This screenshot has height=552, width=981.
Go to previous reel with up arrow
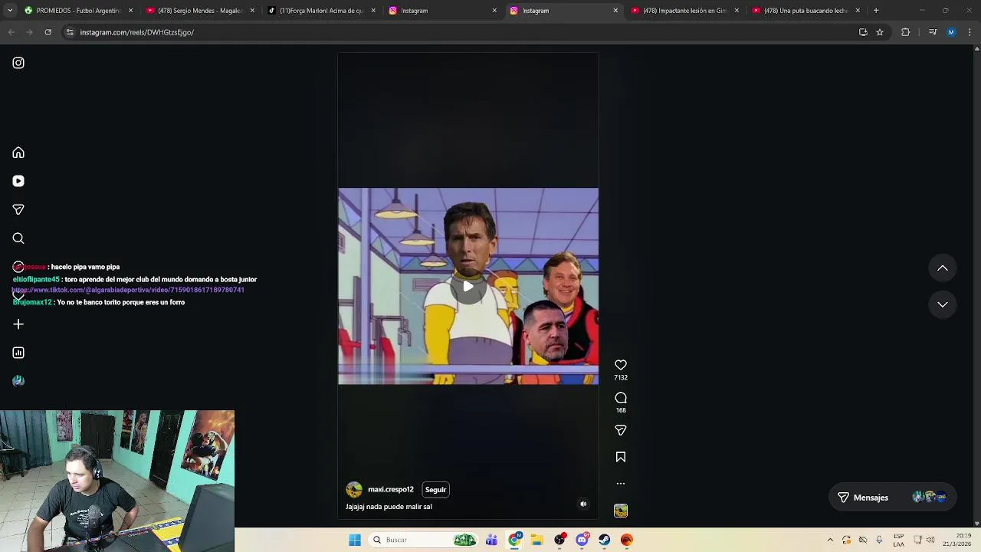(x=943, y=268)
